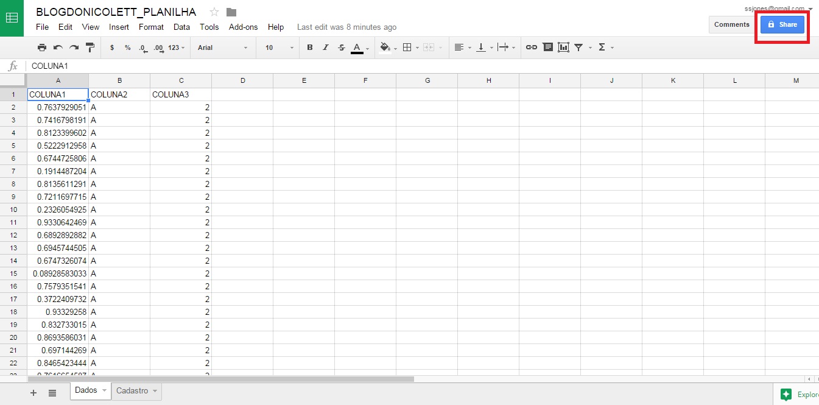Toggle italic formatting
Screen dimensions: 819x405
[325, 48]
